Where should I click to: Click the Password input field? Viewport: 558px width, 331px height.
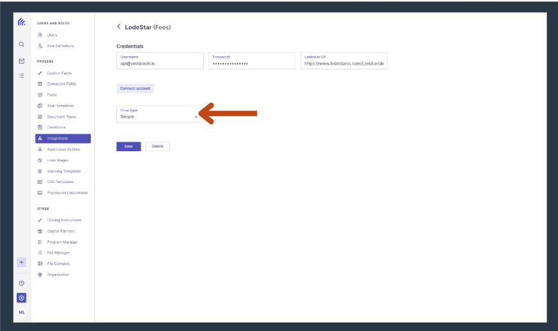pyautogui.click(x=252, y=61)
